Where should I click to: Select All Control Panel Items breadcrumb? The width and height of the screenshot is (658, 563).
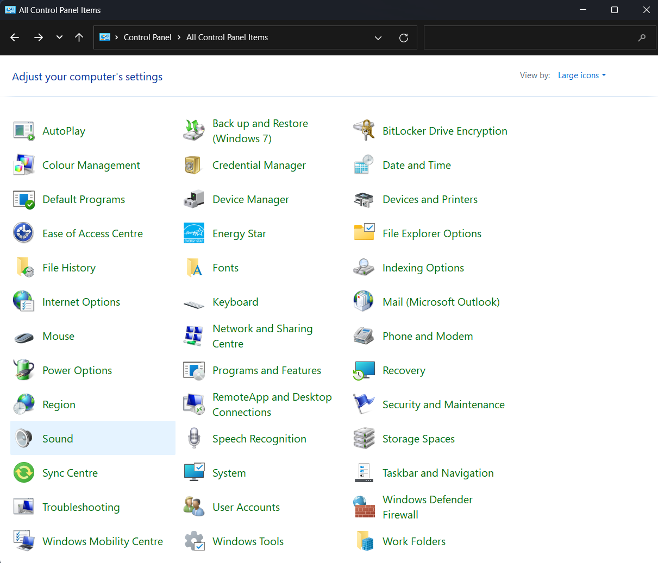tap(227, 37)
